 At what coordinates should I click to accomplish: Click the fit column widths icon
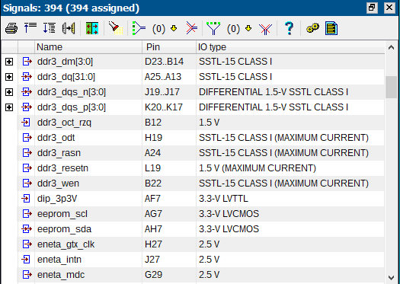pos(69,28)
